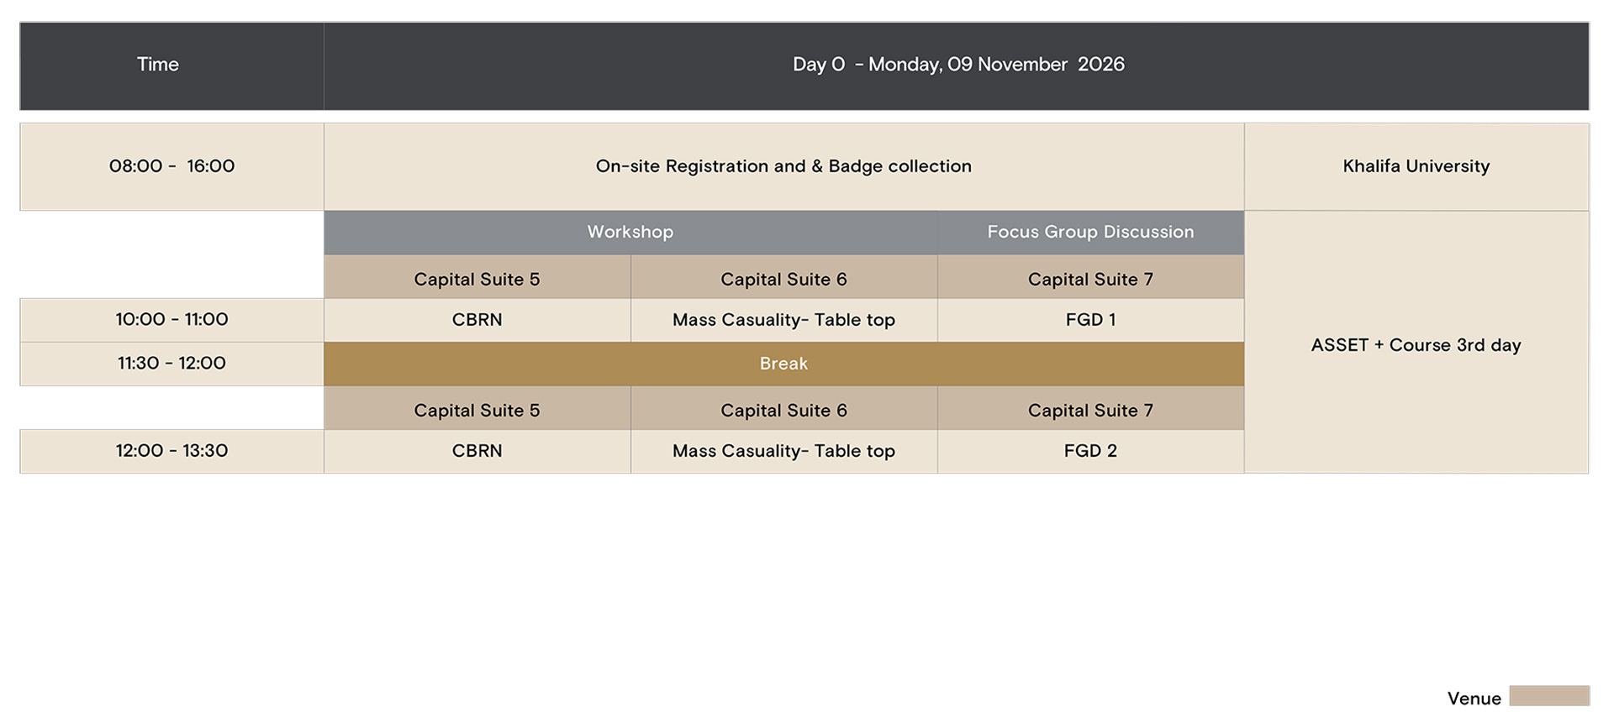Select the 12:00 - 13:30 time slot
1614x728 pixels.
tap(171, 451)
